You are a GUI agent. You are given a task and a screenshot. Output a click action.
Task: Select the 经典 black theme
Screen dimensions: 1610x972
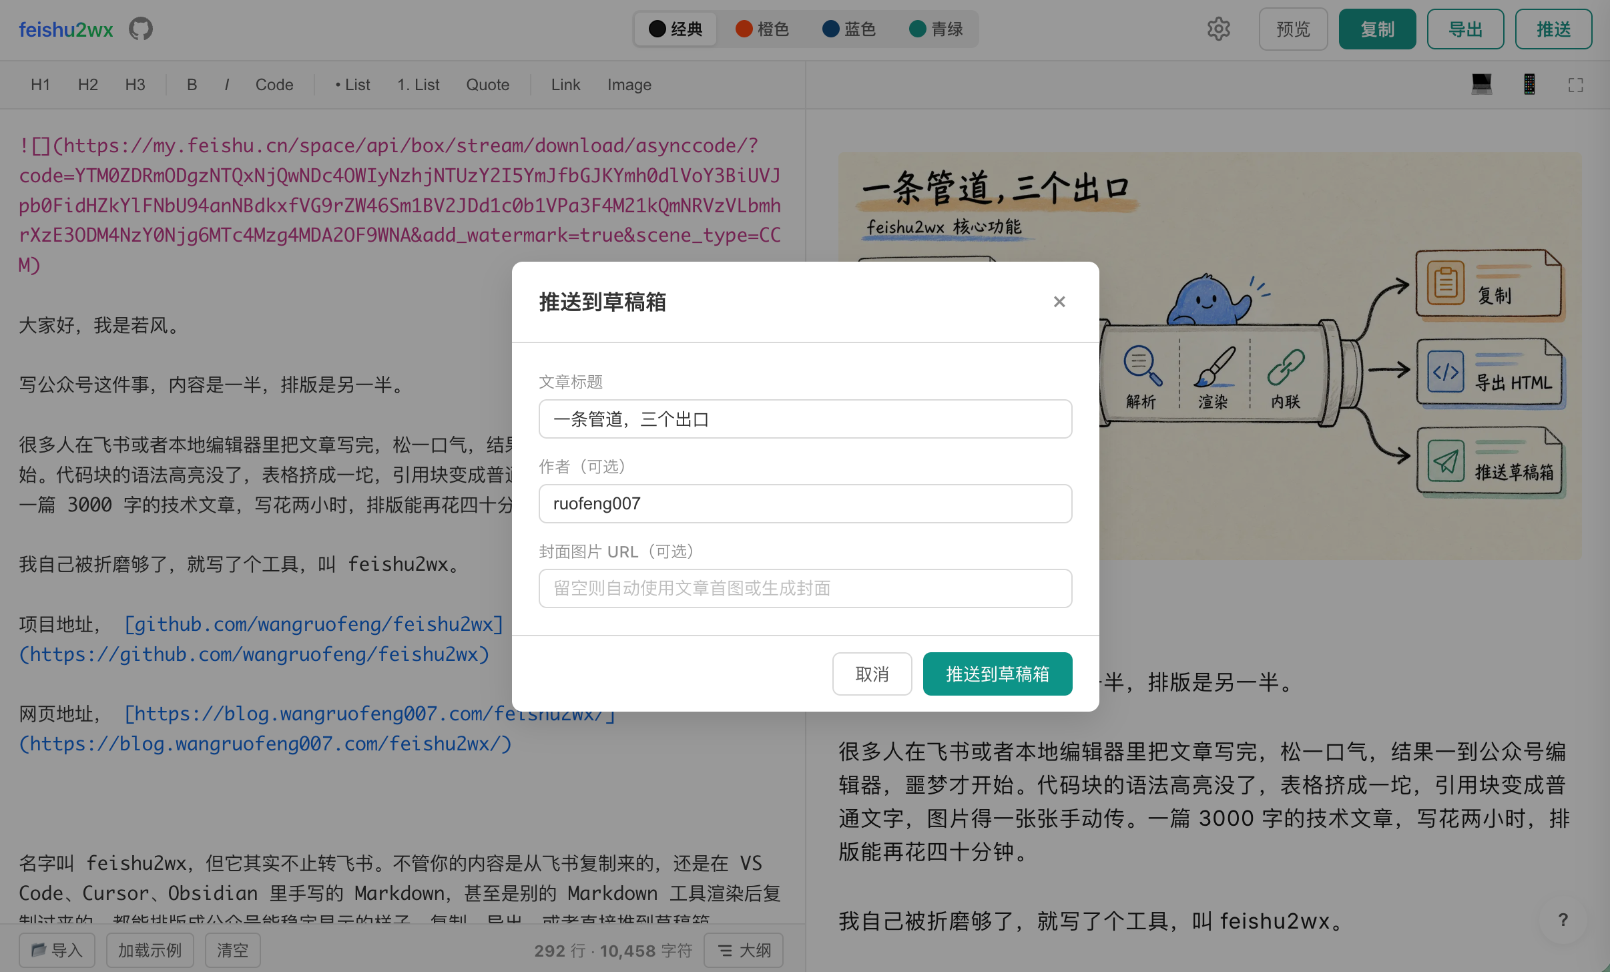point(676,29)
